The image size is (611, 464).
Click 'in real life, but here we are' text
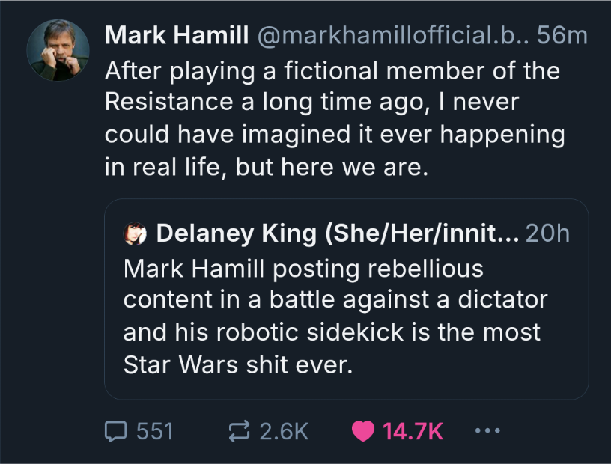coord(266,166)
